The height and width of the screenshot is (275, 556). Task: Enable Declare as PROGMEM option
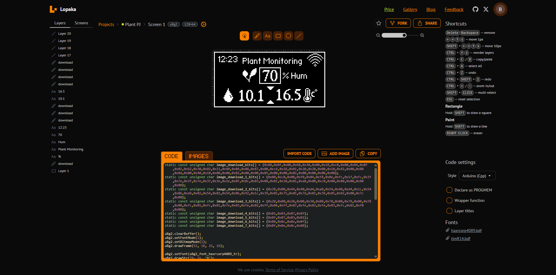tap(449, 190)
